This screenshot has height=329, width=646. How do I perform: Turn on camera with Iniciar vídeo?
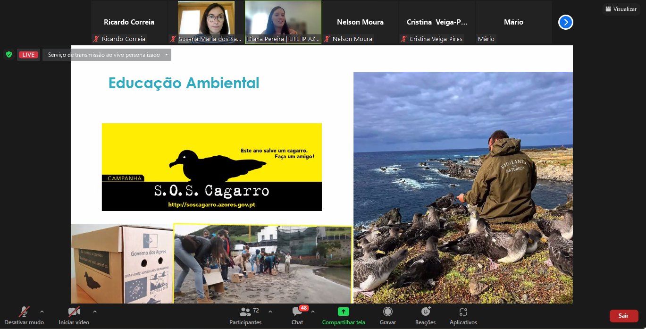pyautogui.click(x=74, y=312)
